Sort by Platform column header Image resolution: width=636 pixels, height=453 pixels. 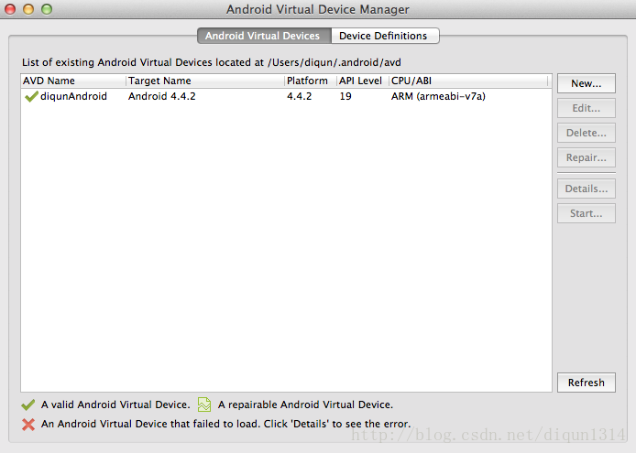coord(311,81)
